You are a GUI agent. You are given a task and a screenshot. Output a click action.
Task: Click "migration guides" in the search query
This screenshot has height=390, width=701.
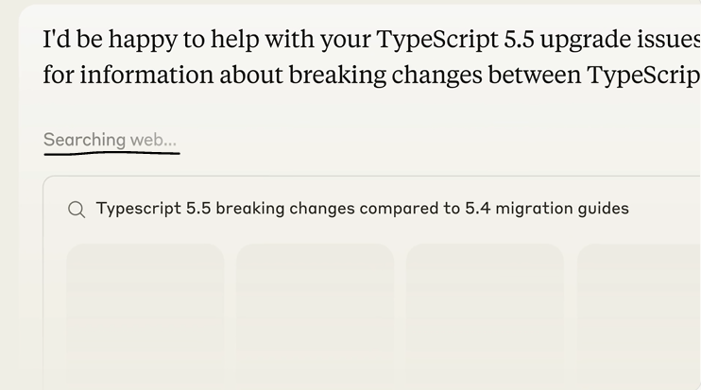pyautogui.click(x=562, y=209)
